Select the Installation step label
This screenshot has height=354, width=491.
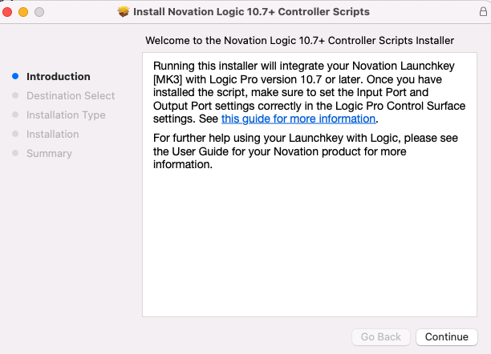point(53,135)
